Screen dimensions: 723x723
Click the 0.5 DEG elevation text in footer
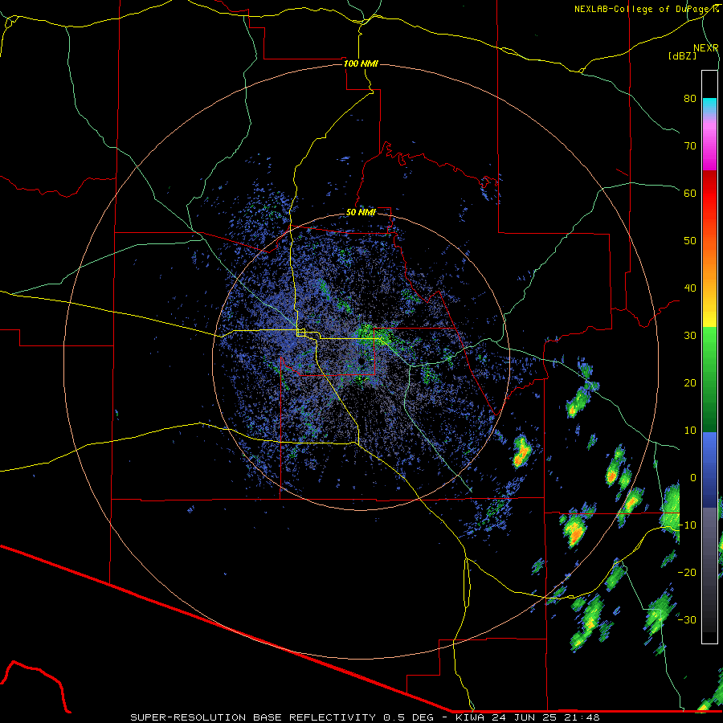(409, 717)
